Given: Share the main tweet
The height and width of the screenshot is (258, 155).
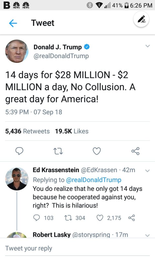Looking at the screenshot, I should [135, 151].
